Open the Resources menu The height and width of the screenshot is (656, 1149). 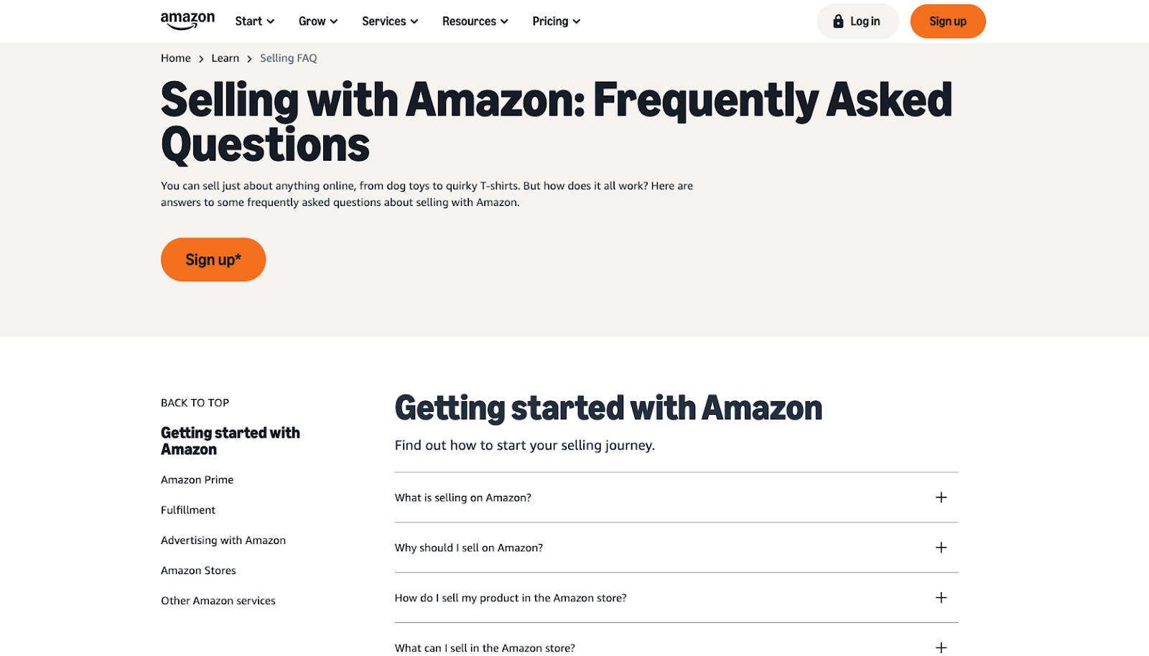[475, 22]
